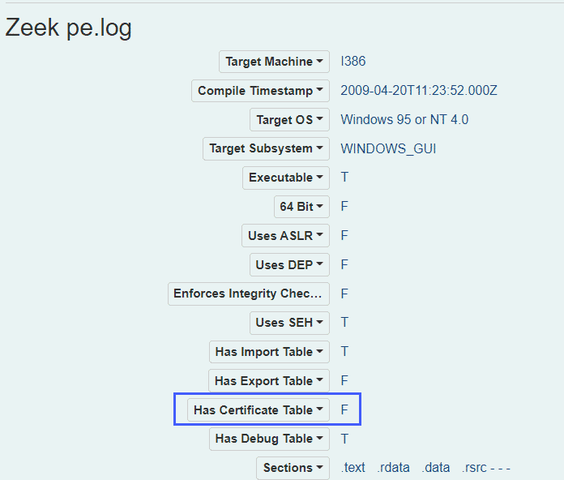Open the Uses ASLR dropdown
This screenshot has height=480, width=564.
tap(285, 236)
